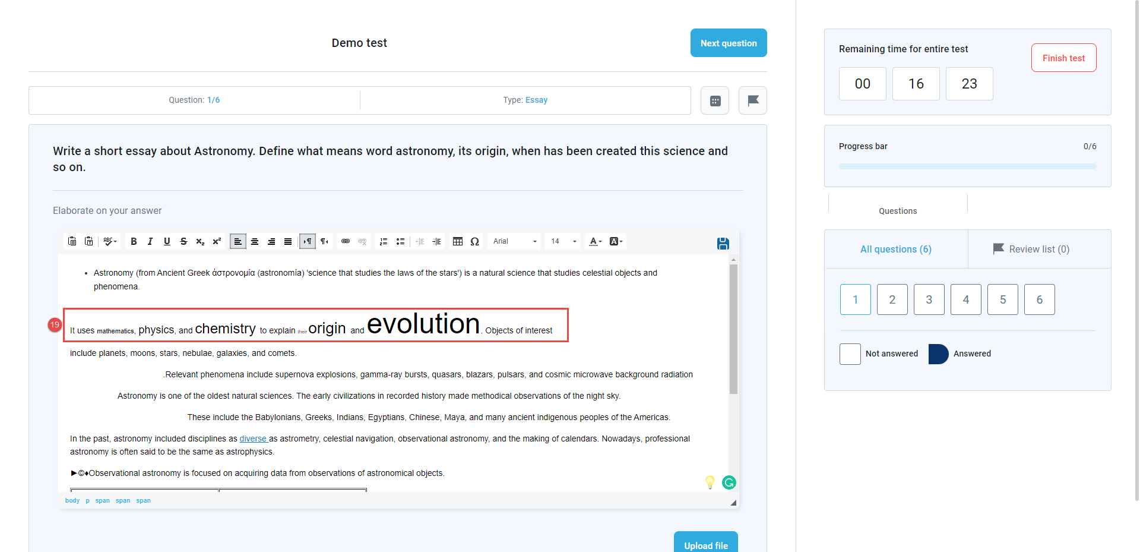Flag this question for review
Screen dimensions: 1140x552
coord(752,100)
